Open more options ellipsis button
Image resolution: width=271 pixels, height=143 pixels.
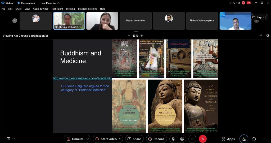click(192, 139)
